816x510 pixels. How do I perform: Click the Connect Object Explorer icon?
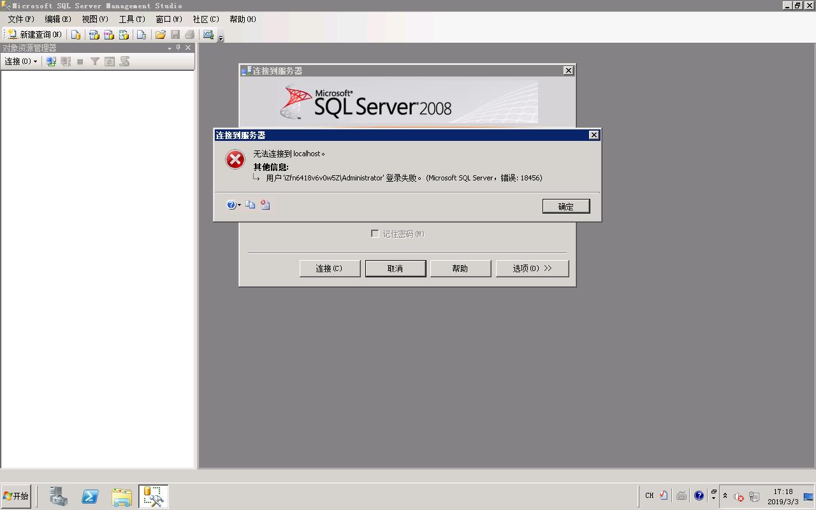(x=51, y=61)
